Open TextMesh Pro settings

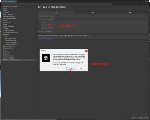tap(8, 48)
